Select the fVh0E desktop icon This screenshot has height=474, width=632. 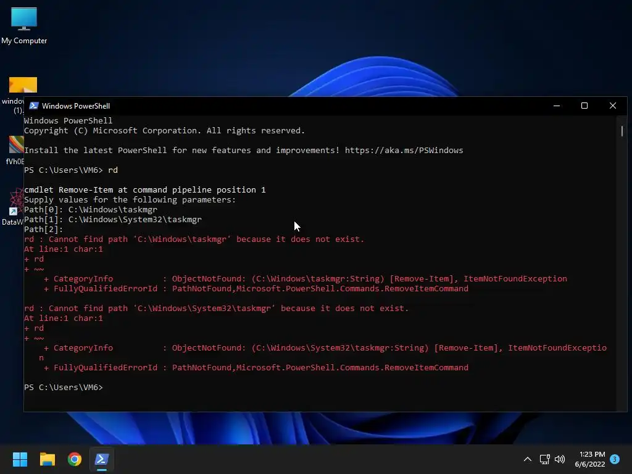pos(15,151)
